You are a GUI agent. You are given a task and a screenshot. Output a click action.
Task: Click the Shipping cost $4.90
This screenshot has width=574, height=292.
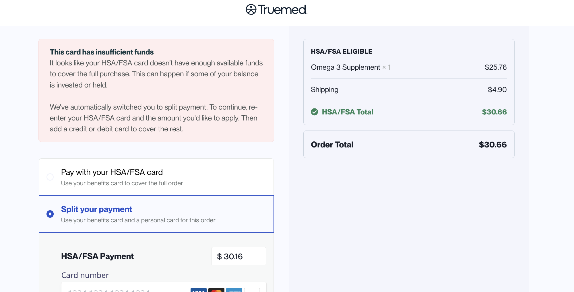point(497,90)
